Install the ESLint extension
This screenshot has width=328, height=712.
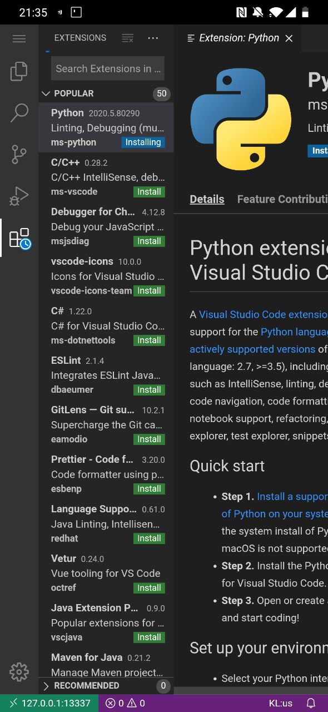pyautogui.click(x=149, y=390)
